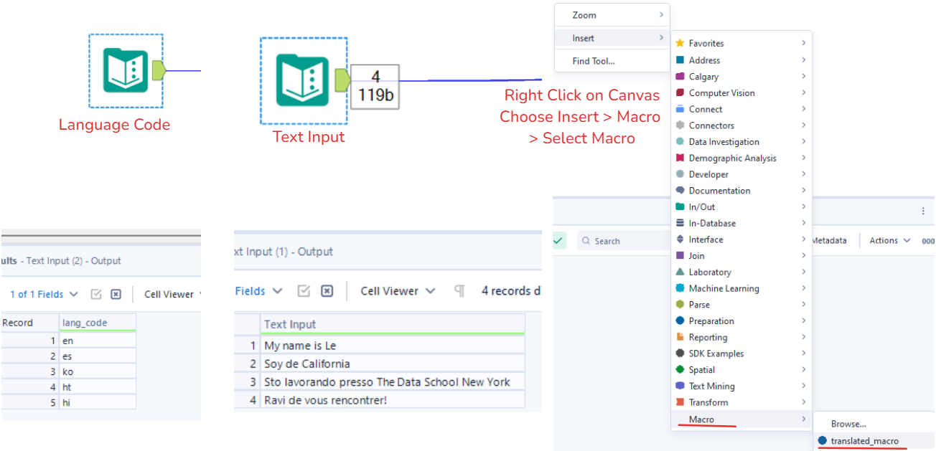Click the Favorites star icon in the Insert submenu

tap(680, 44)
